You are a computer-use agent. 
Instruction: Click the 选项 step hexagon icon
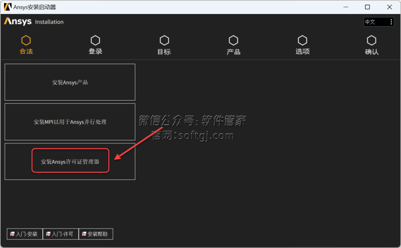click(x=303, y=40)
